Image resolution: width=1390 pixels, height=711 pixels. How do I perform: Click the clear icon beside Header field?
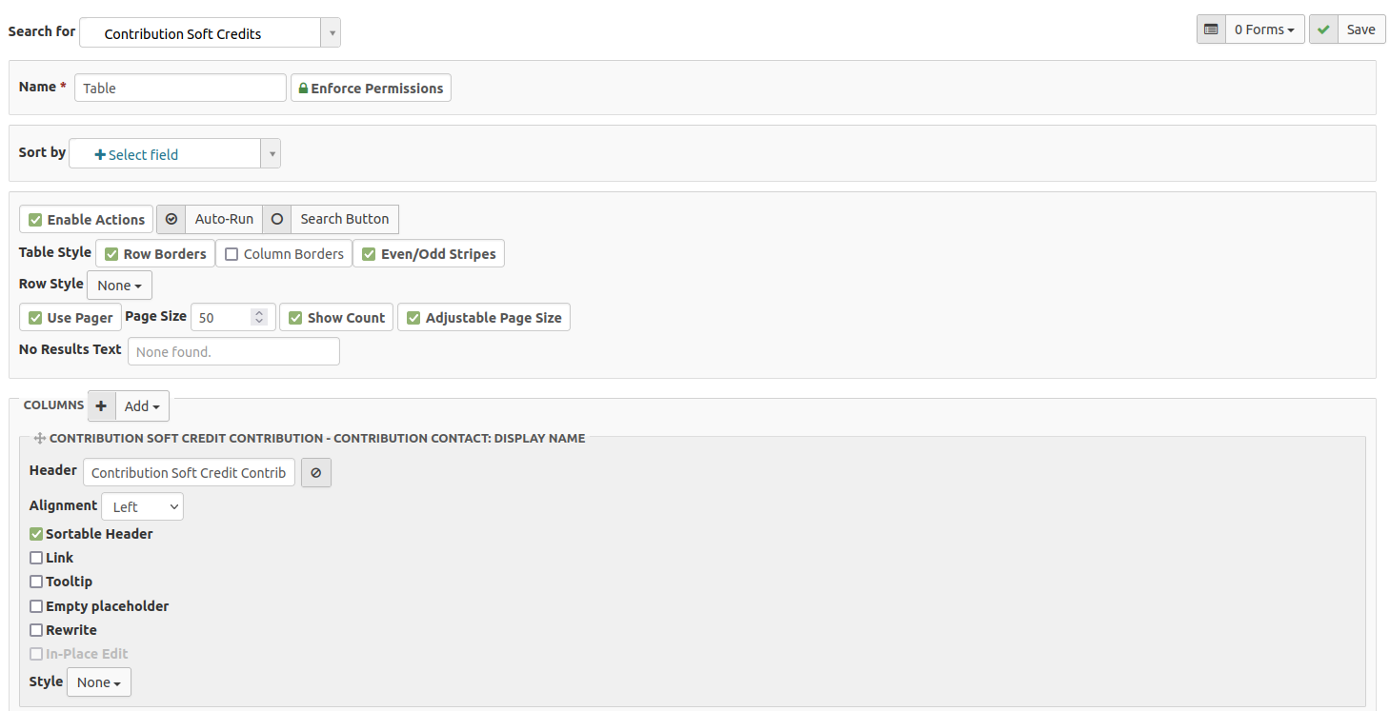tap(316, 473)
